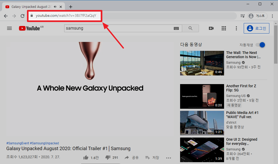Select the YouTube URL in address bar
Screen dimensions: 278x164
click(66, 16)
